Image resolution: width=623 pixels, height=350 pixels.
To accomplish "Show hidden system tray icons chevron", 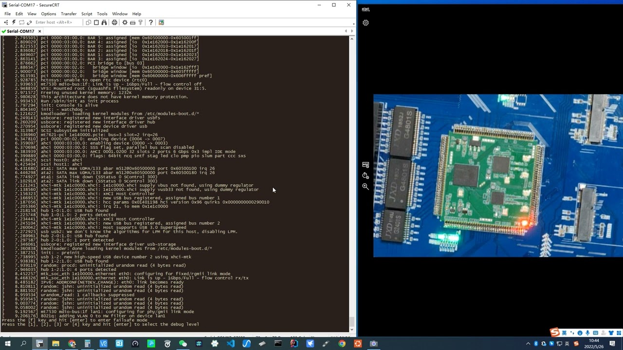I will (x=528, y=344).
